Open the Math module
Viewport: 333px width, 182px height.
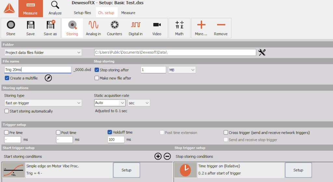point(179,28)
